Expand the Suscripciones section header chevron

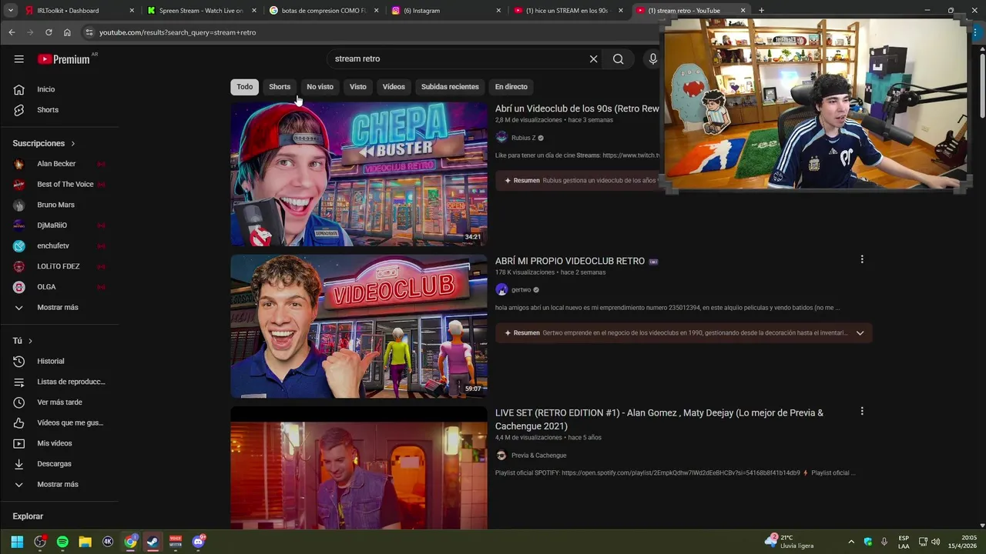73,144
